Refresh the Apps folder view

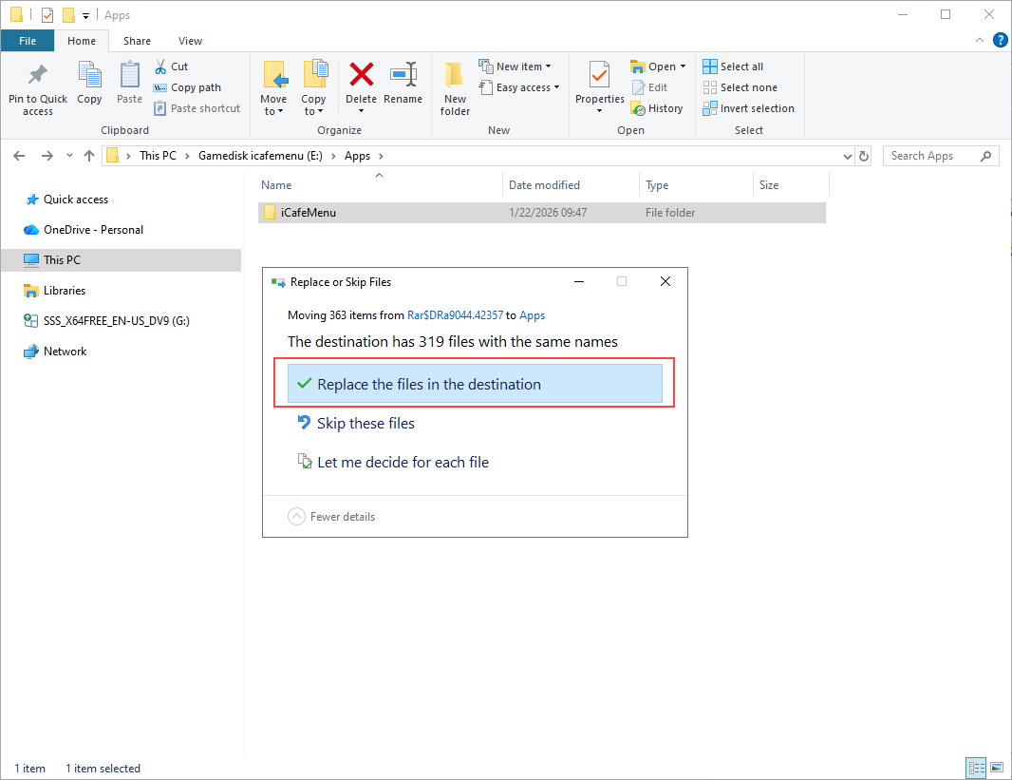pos(864,156)
